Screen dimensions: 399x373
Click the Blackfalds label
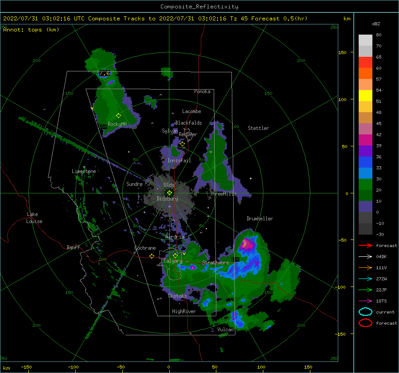coord(188,123)
